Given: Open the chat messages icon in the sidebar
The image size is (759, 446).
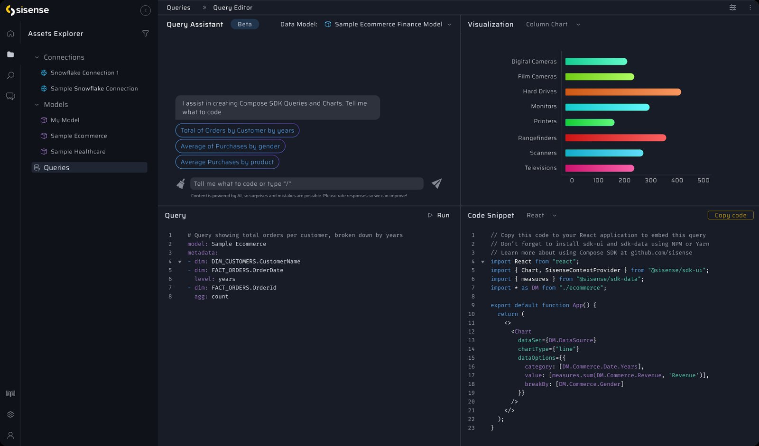Looking at the screenshot, I should pyautogui.click(x=10, y=96).
